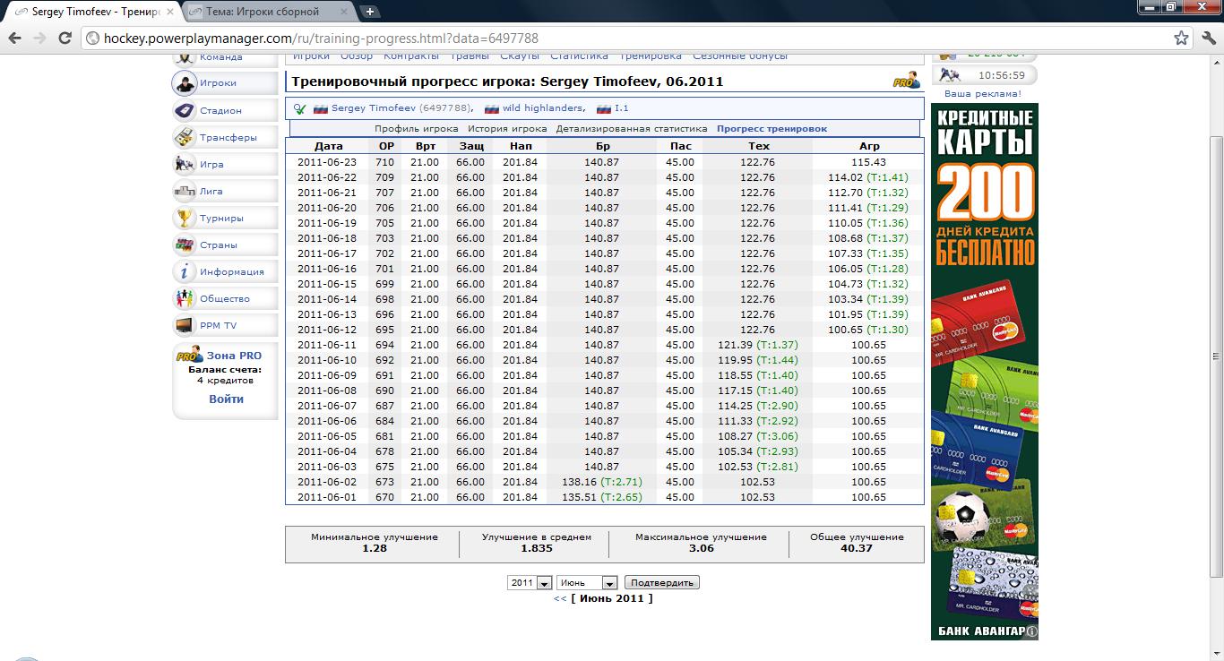Viewport: 1224px width, 661px height.
Task: Click the PPM TV television icon
Action: pyautogui.click(x=184, y=325)
